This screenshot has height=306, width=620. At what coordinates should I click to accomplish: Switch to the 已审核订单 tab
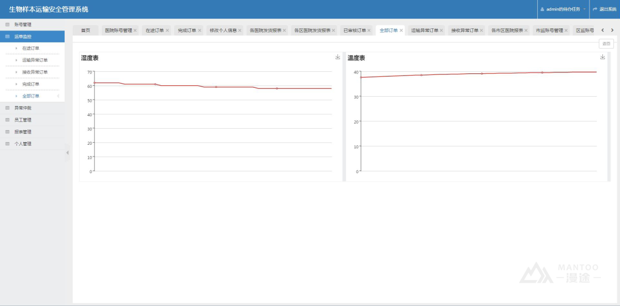click(x=354, y=30)
